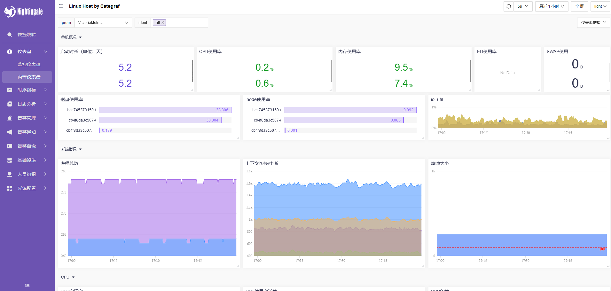This screenshot has width=611, height=291.
Task: Click the personnel organization user icon
Action: coord(10,174)
